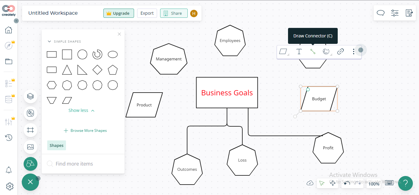Choose the pan move tool

coord(333,183)
